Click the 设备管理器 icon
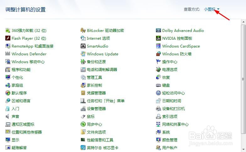 pos(83,109)
